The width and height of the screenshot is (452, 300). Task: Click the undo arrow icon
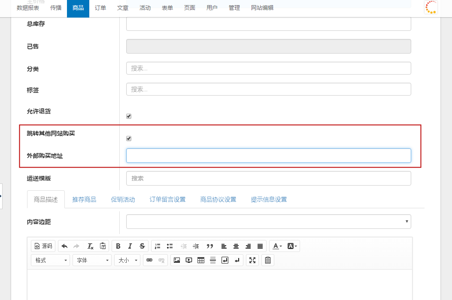64,246
